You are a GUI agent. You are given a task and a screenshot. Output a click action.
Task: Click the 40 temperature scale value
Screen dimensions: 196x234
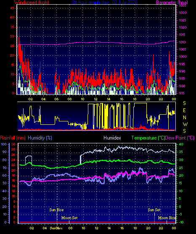pyautogui.click(x=181, y=145)
